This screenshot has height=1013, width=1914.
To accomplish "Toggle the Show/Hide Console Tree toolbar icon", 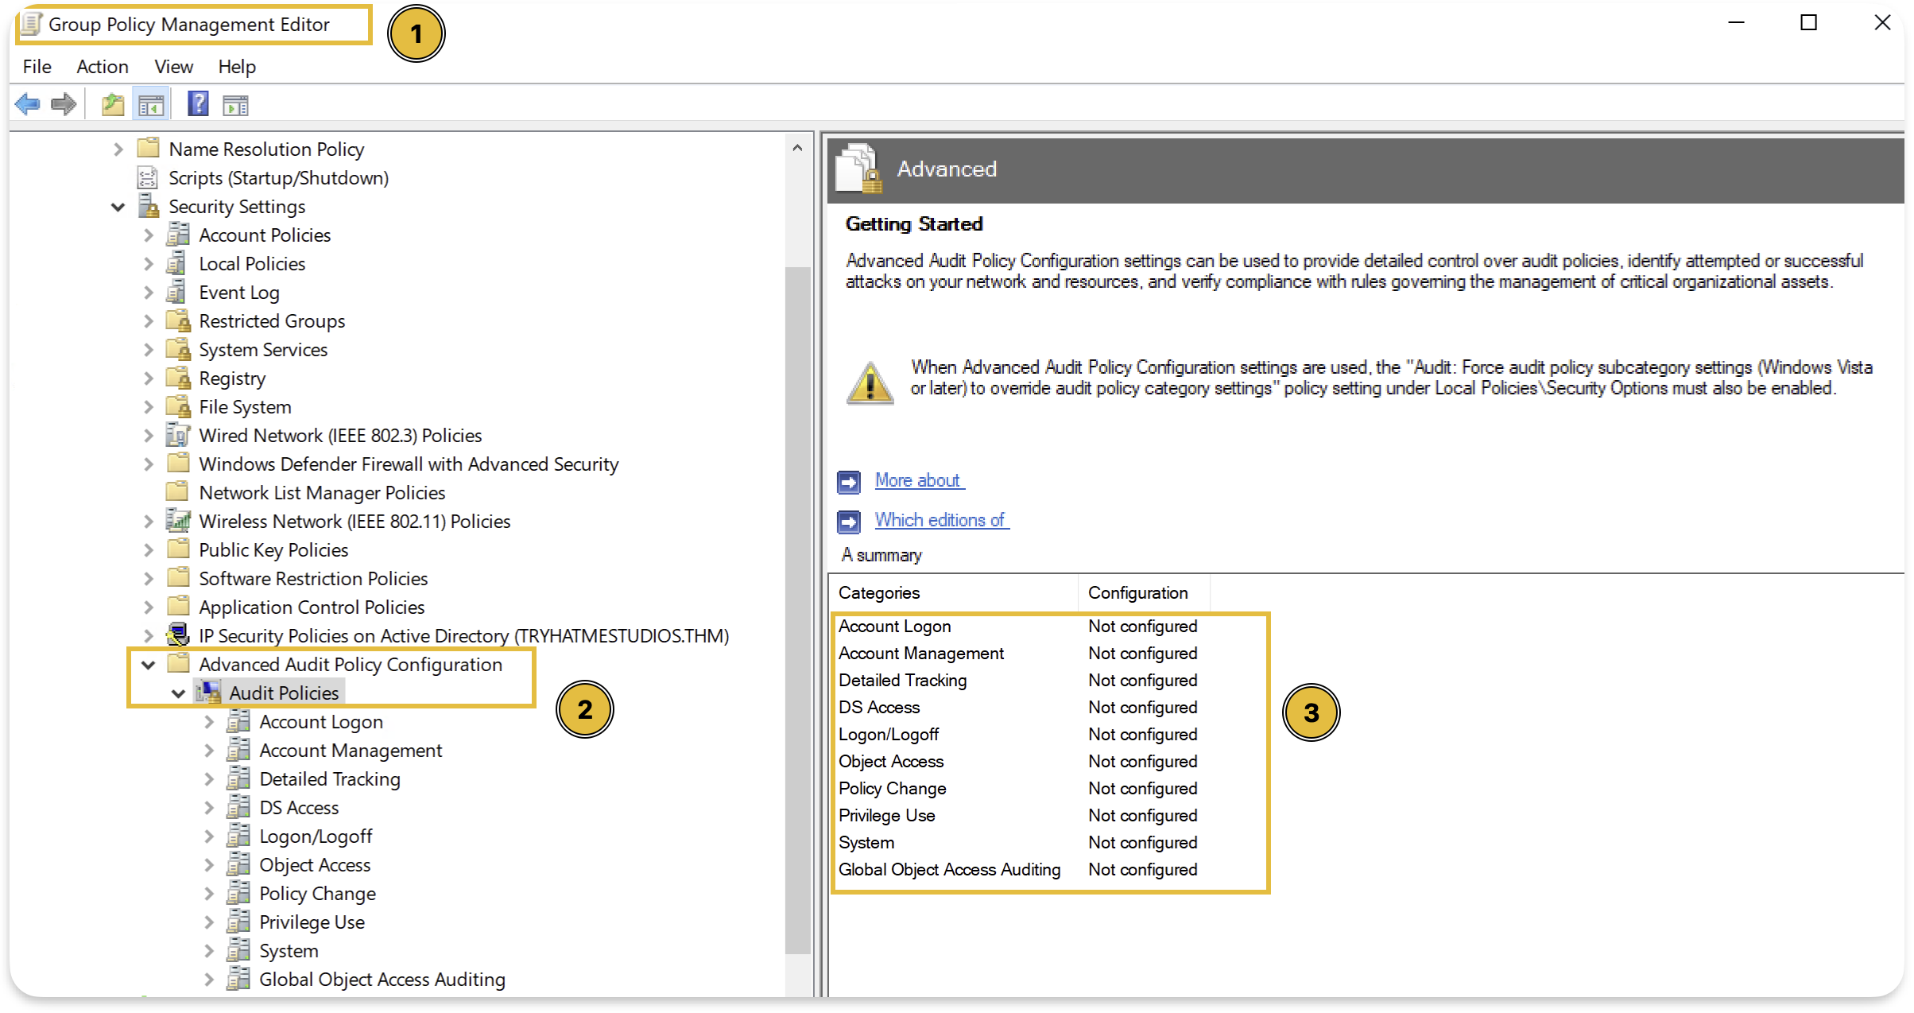I will click(x=149, y=103).
